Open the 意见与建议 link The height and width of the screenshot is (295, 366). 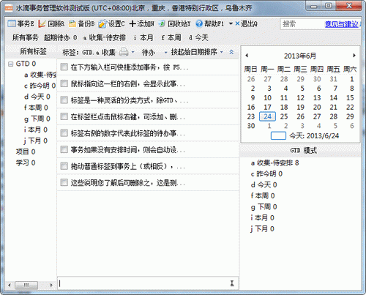(342, 24)
